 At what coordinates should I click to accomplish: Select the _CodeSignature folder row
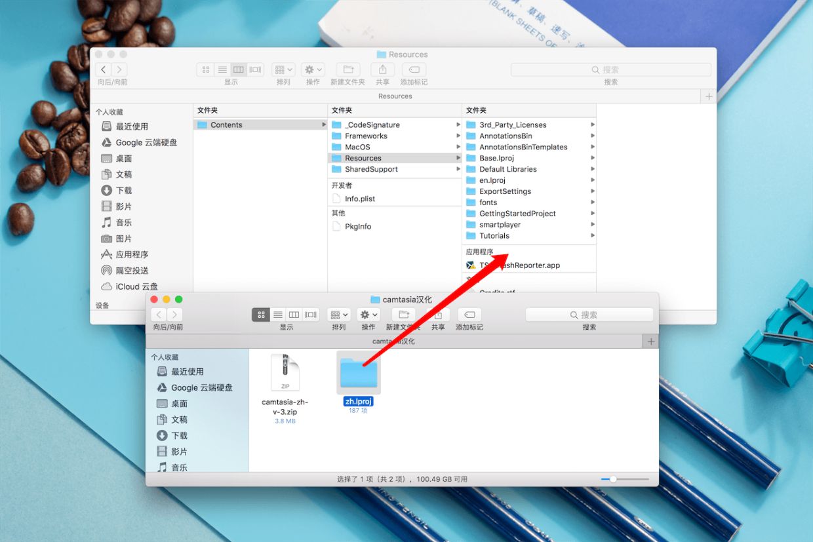pyautogui.click(x=395, y=125)
